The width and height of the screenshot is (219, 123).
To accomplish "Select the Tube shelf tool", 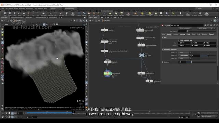I will click(x=14, y=14).
